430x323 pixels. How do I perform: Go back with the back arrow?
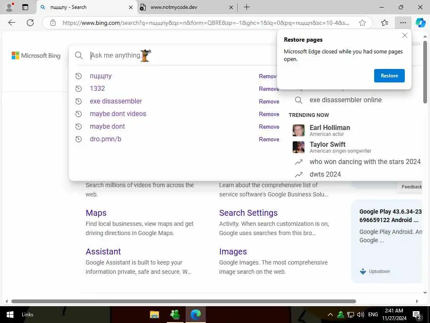pyautogui.click(x=11, y=23)
